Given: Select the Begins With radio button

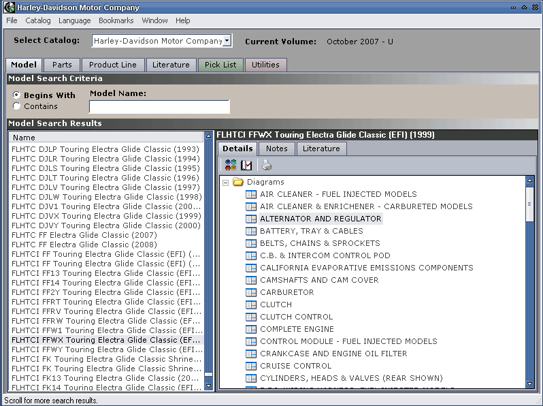Looking at the screenshot, I should (x=17, y=95).
